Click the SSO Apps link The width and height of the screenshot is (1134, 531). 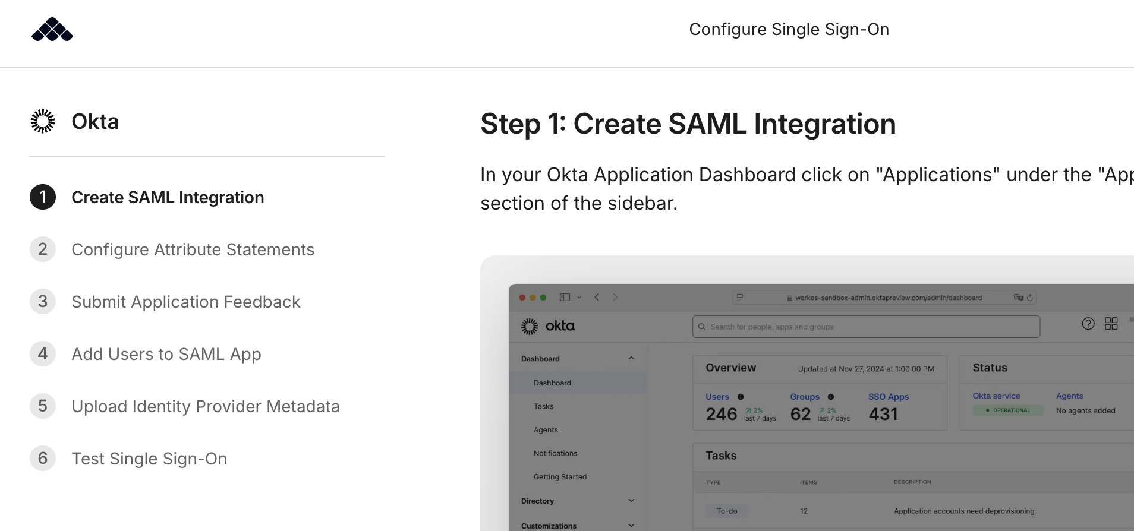click(x=888, y=397)
